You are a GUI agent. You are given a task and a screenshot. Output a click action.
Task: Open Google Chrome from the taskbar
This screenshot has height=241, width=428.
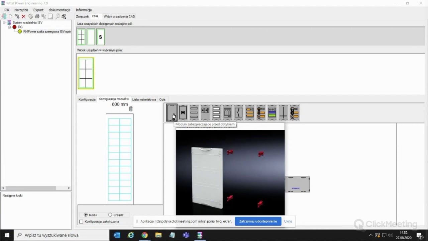point(144,235)
